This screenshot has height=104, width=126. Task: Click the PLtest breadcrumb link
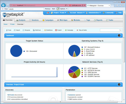[12, 24]
